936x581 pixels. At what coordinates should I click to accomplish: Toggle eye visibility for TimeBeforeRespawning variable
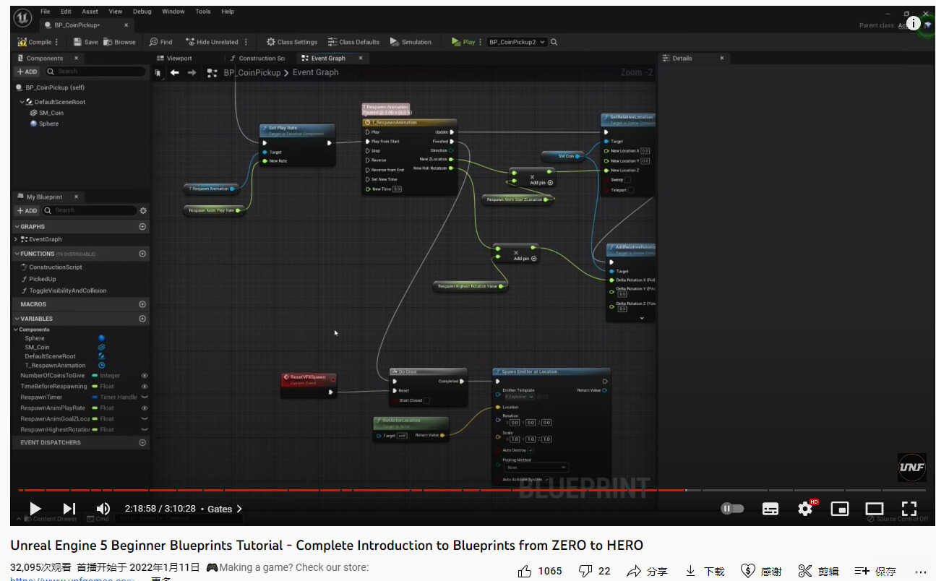click(x=145, y=387)
